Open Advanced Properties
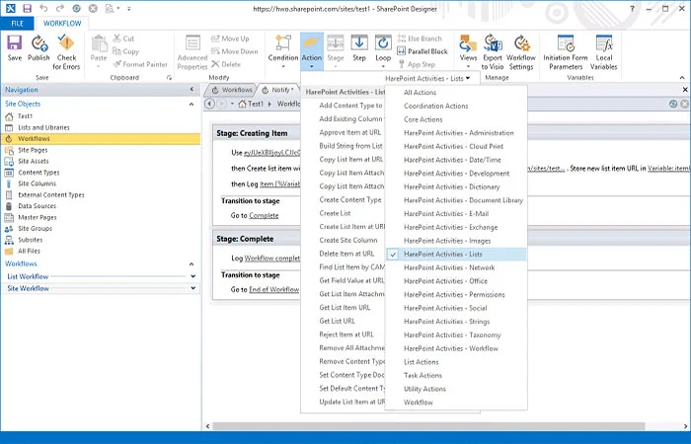The width and height of the screenshot is (691, 444). click(x=192, y=52)
